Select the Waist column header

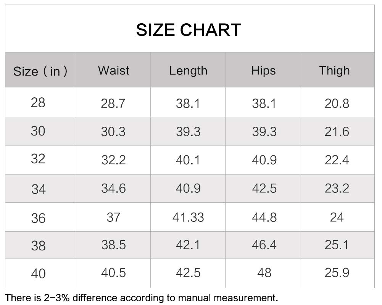(113, 70)
